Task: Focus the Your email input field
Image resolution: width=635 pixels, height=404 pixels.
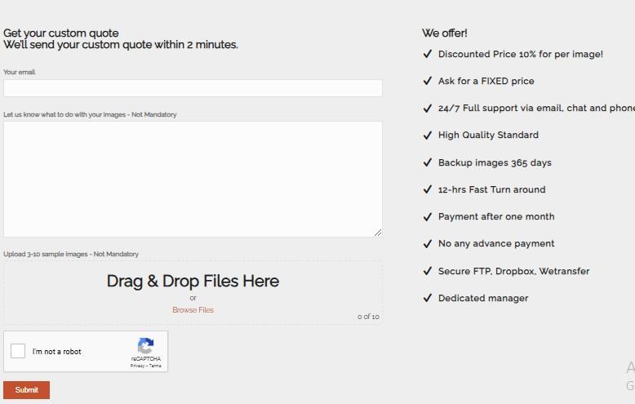Action: pos(193,88)
